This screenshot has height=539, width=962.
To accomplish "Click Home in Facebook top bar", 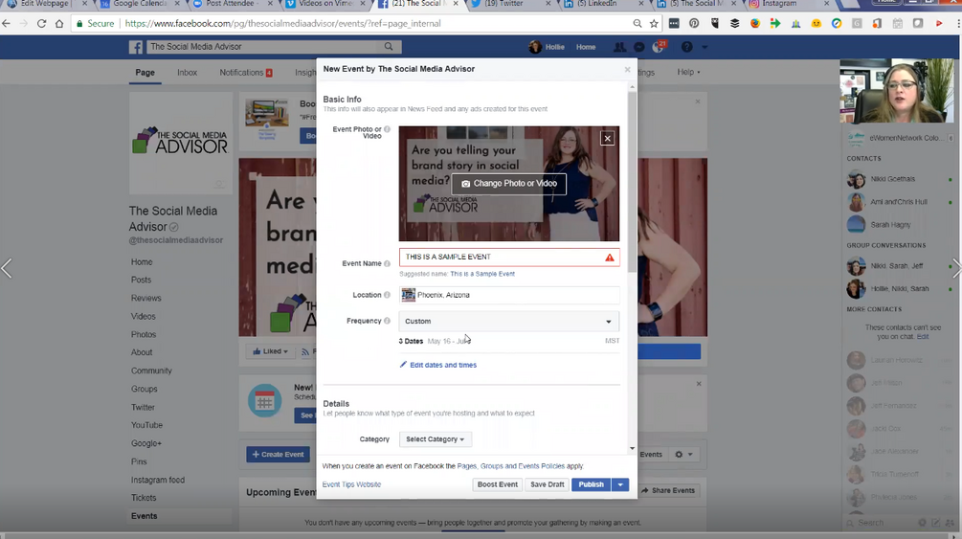I will pyautogui.click(x=586, y=47).
